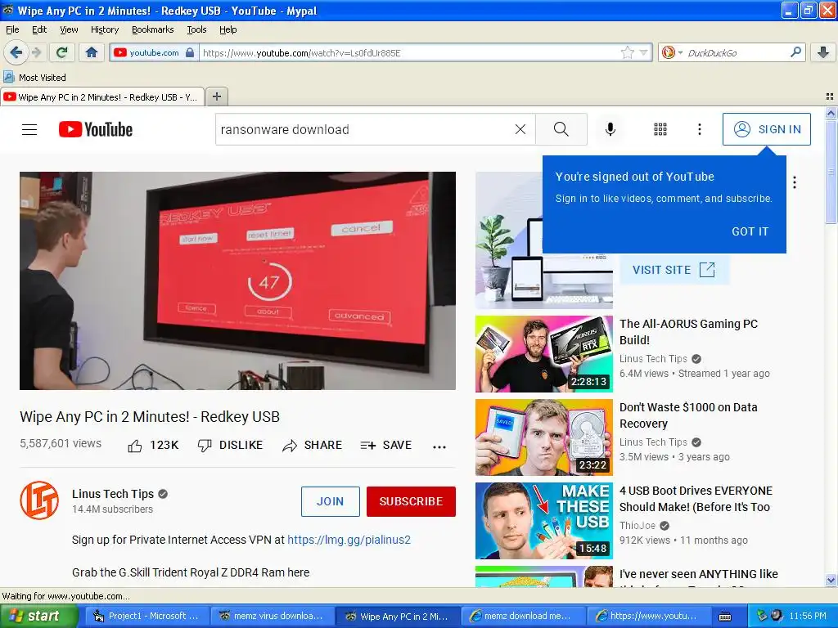Viewport: 838px width, 628px height.
Task: Open more actions ellipsis under video
Action: tap(439, 446)
